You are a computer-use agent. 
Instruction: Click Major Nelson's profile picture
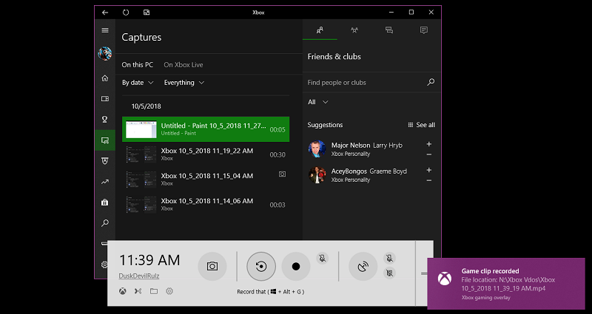click(317, 149)
